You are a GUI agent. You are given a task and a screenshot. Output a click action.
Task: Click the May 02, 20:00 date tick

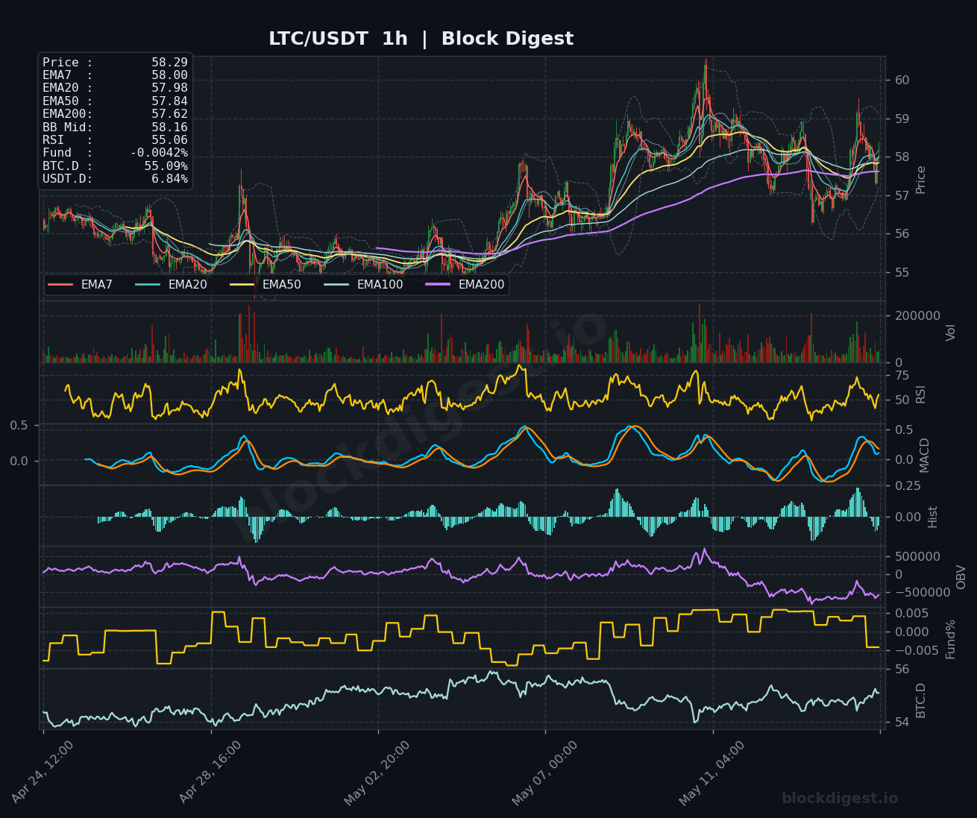click(377, 772)
